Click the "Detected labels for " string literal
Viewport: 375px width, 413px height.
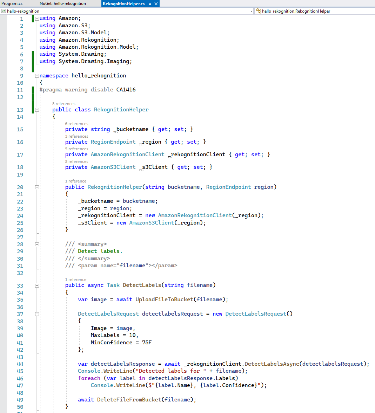tap(171, 371)
